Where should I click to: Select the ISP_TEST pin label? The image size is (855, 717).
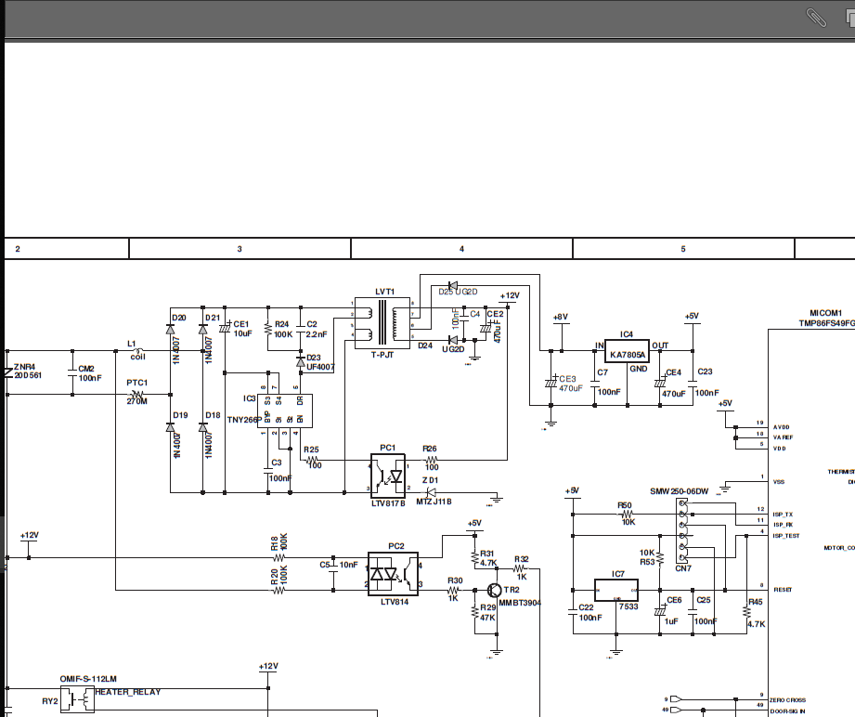(785, 536)
